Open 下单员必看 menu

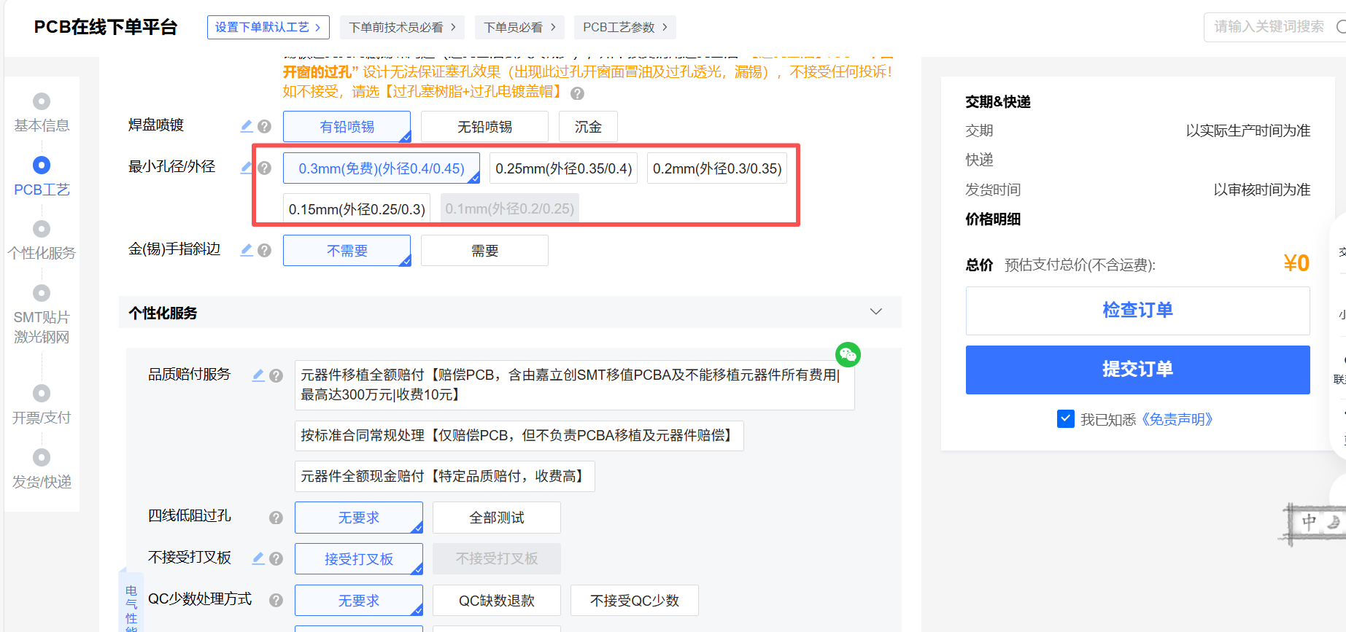[519, 27]
